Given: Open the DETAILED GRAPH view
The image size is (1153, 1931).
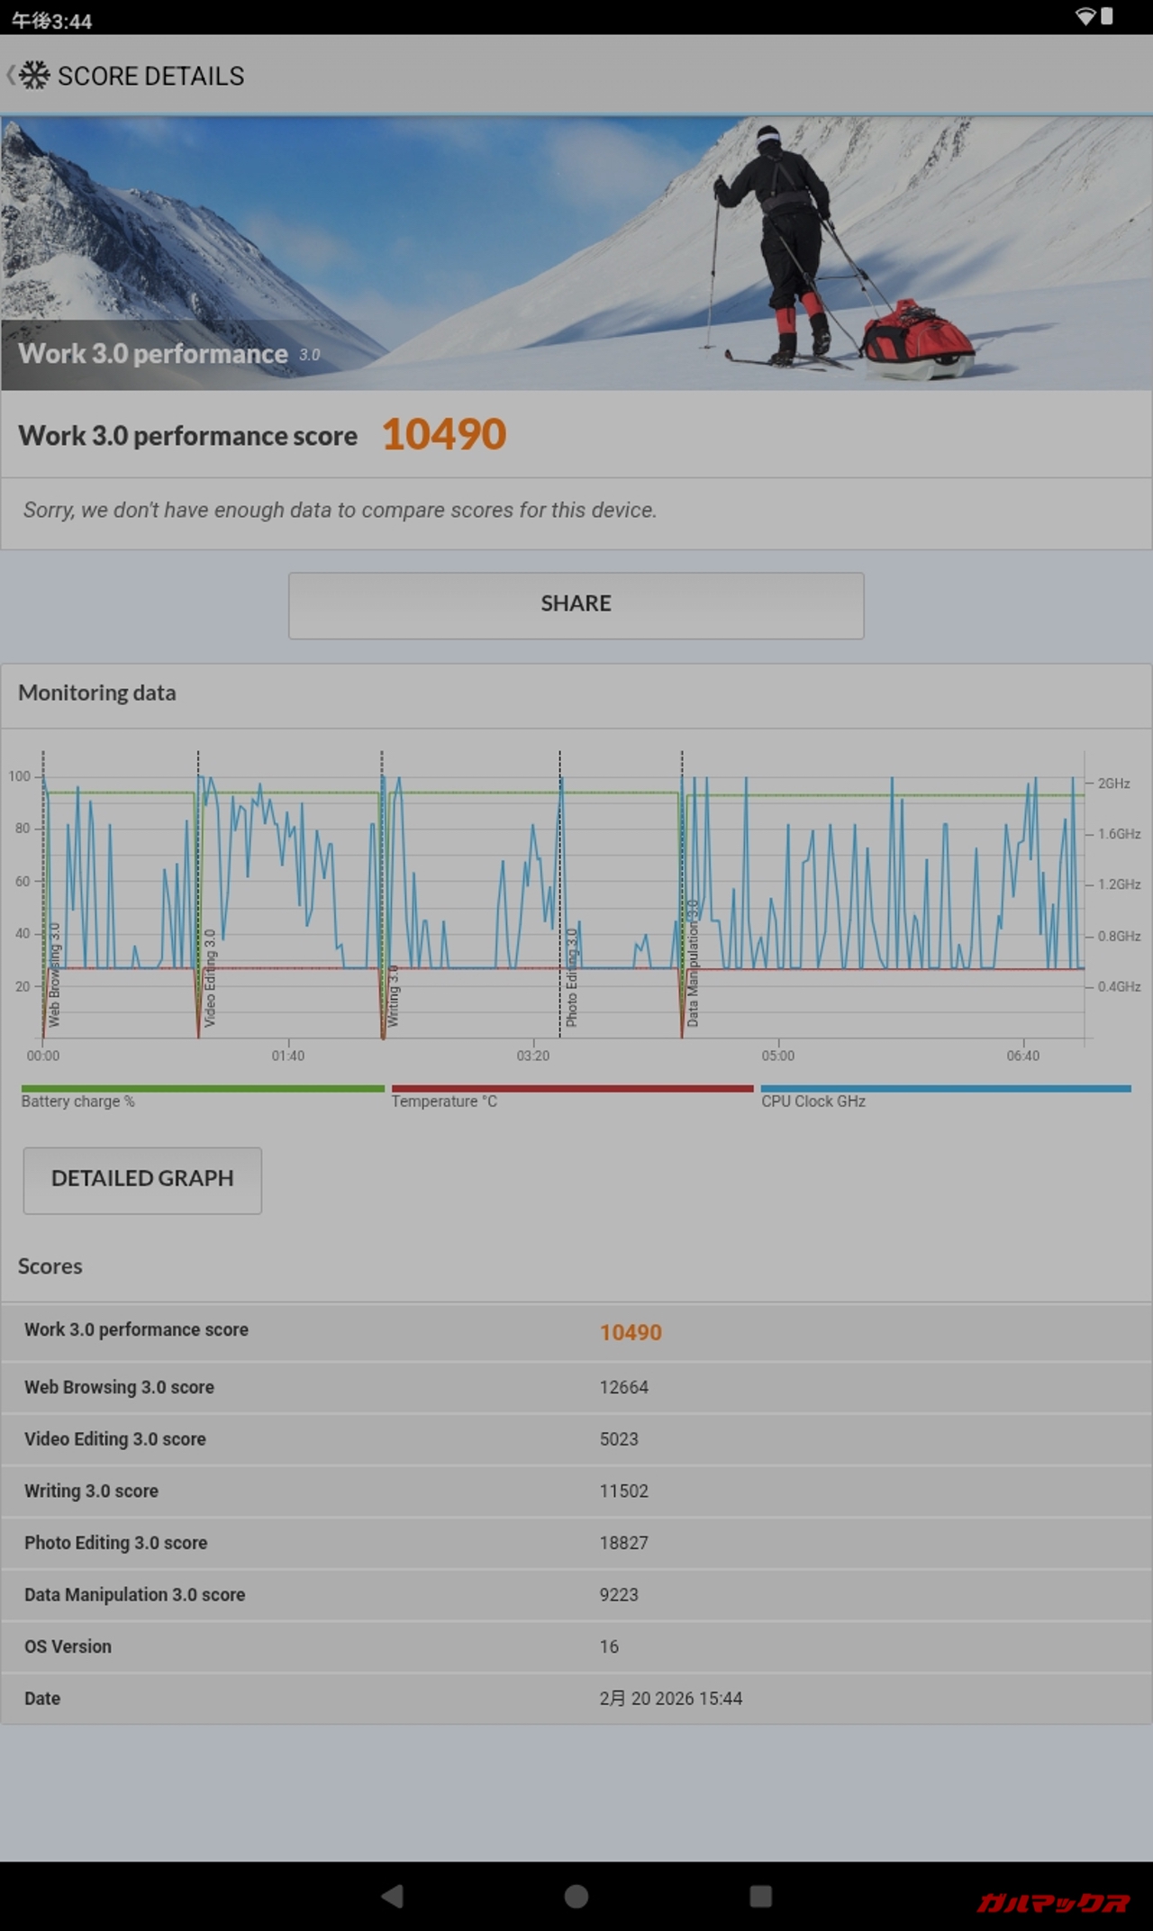Looking at the screenshot, I should [x=142, y=1180].
